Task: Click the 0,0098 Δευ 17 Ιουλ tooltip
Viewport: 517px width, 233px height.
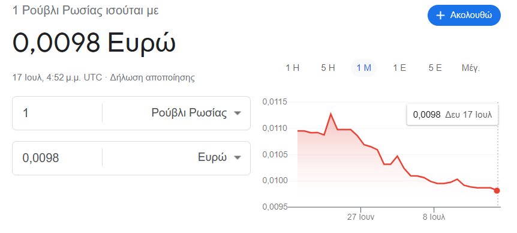Action: pos(452,115)
